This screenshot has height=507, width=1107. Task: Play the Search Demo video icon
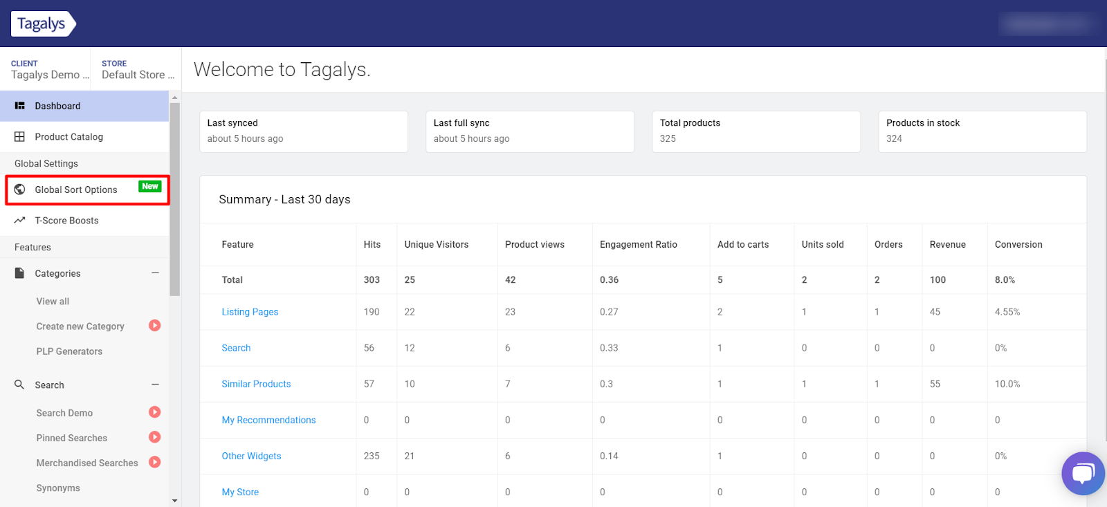click(x=155, y=412)
